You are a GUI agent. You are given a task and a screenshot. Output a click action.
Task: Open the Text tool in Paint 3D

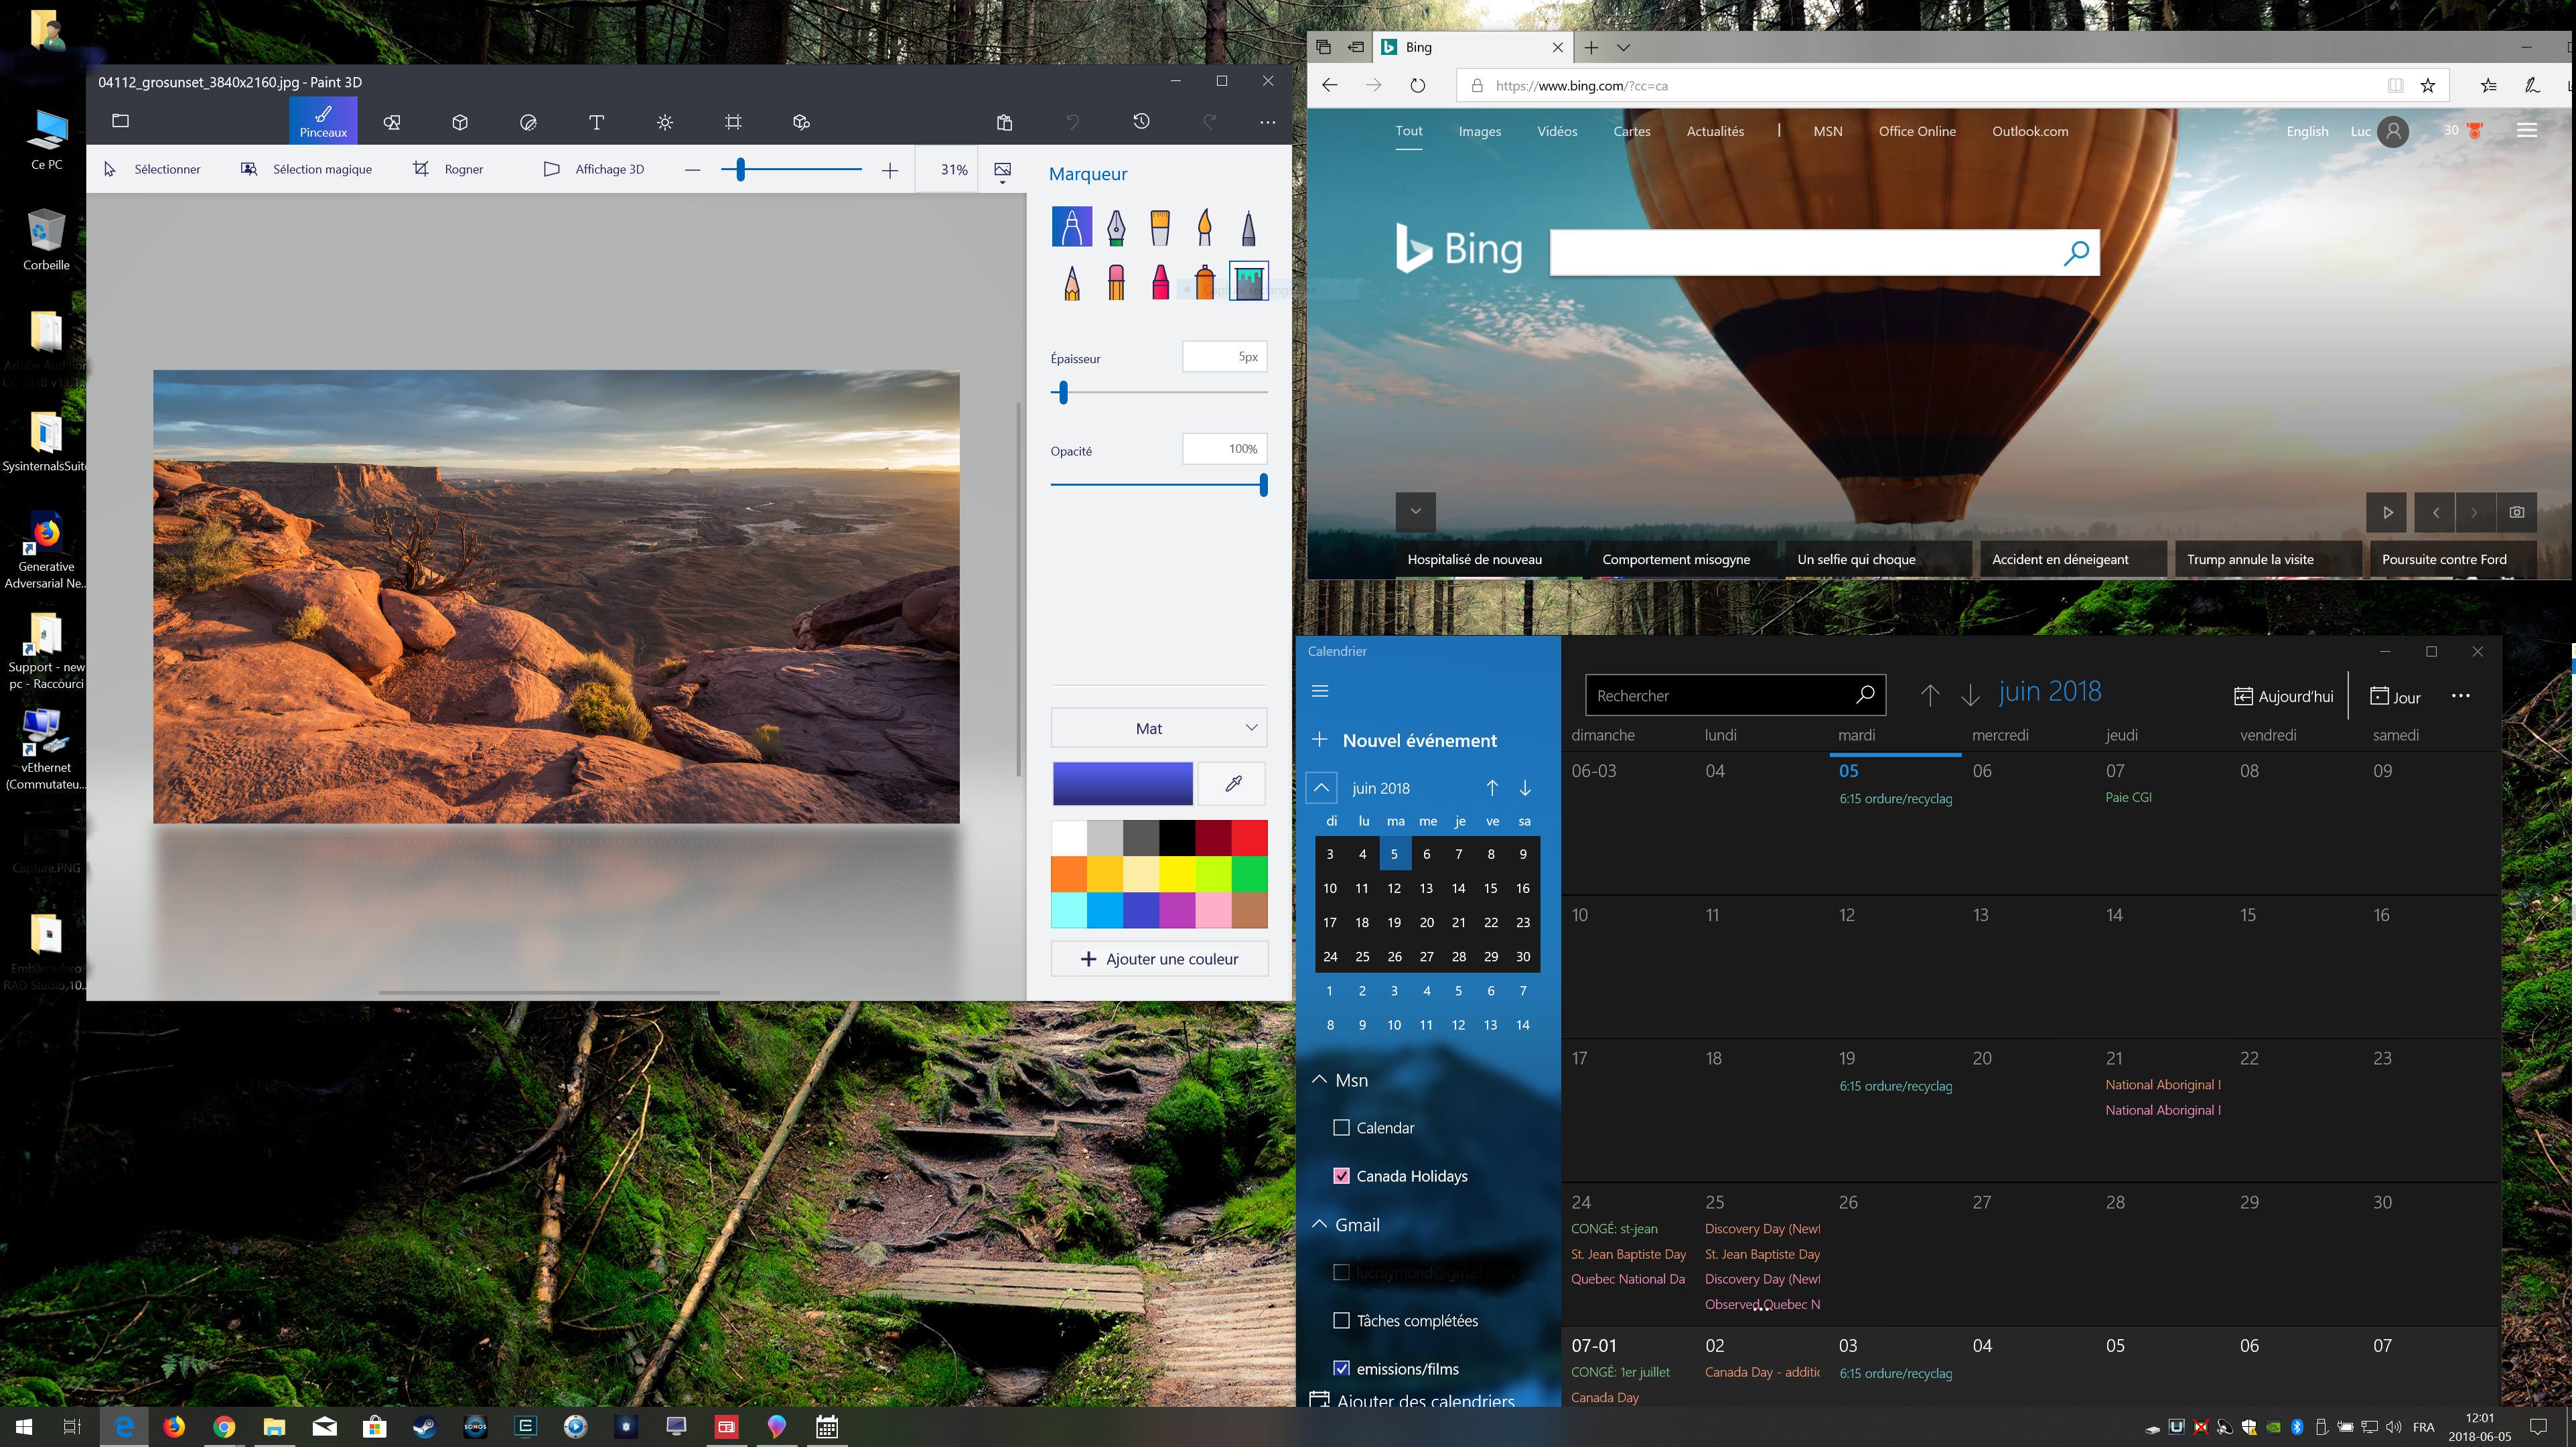click(596, 122)
